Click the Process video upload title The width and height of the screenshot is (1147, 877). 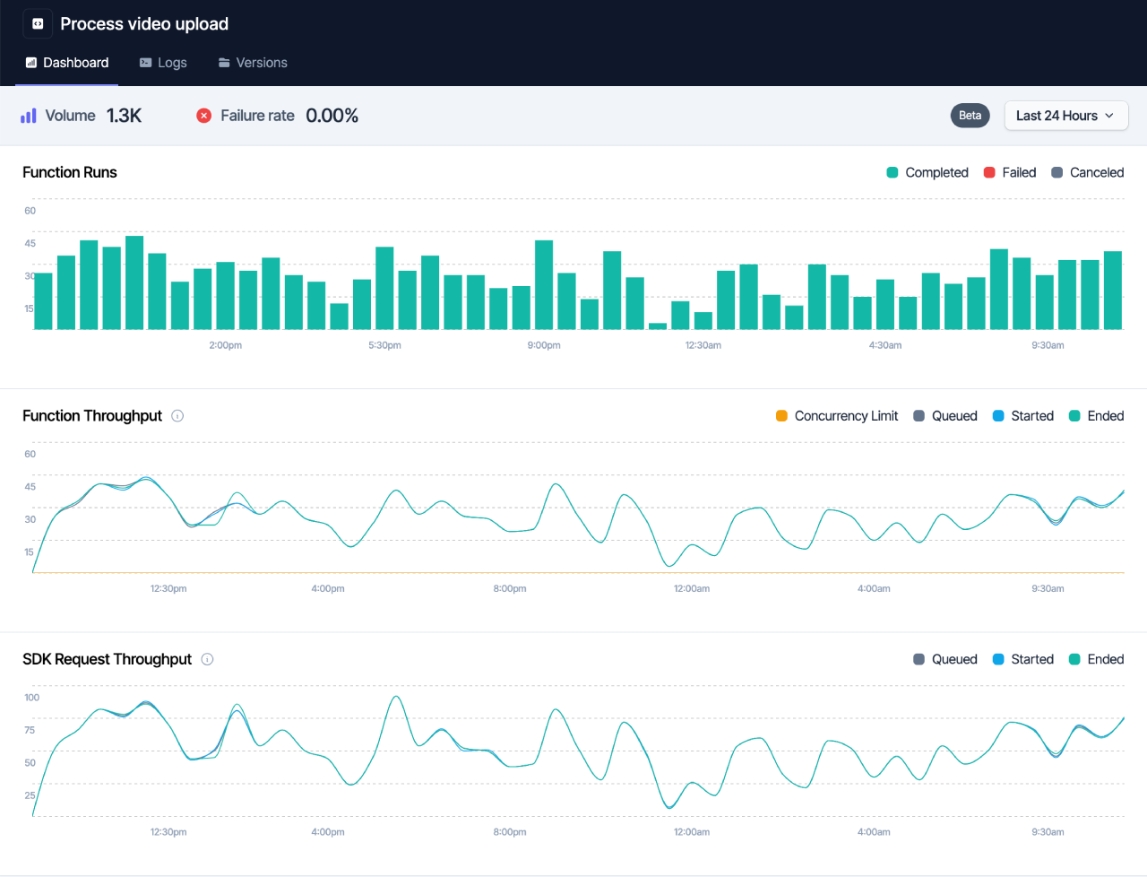[x=144, y=24]
